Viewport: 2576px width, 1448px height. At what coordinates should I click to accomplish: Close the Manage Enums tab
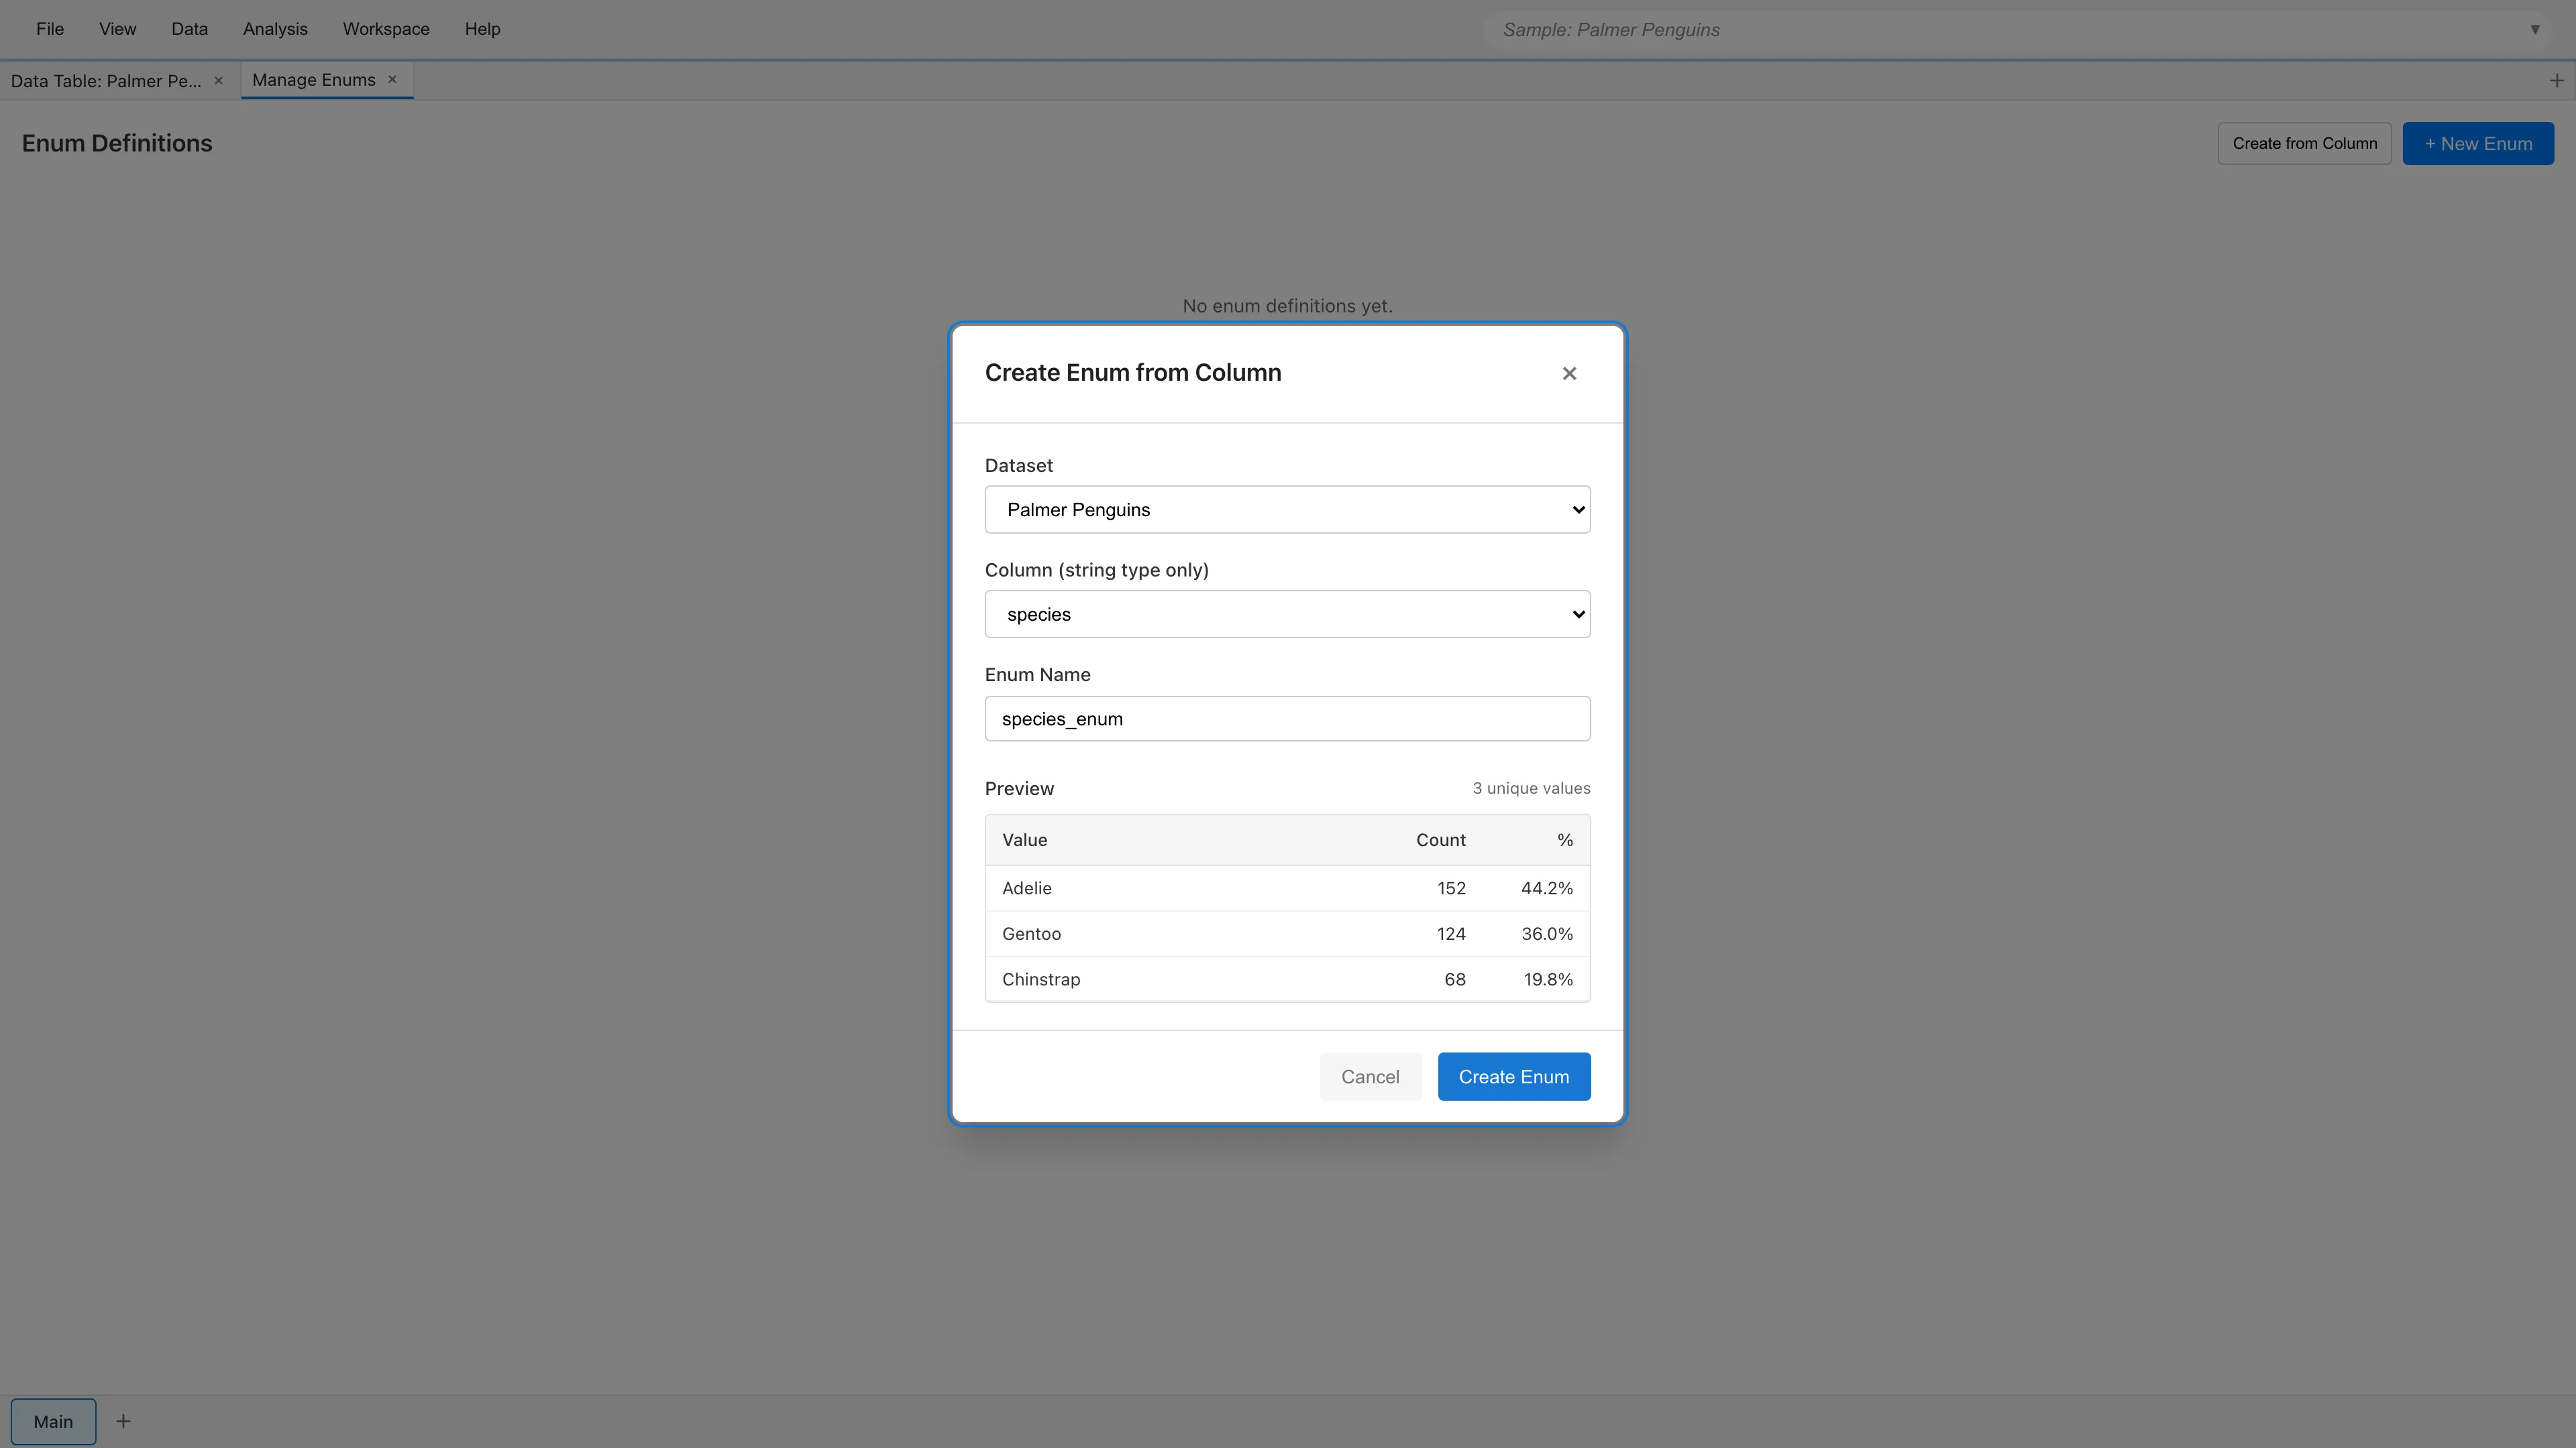(x=392, y=80)
